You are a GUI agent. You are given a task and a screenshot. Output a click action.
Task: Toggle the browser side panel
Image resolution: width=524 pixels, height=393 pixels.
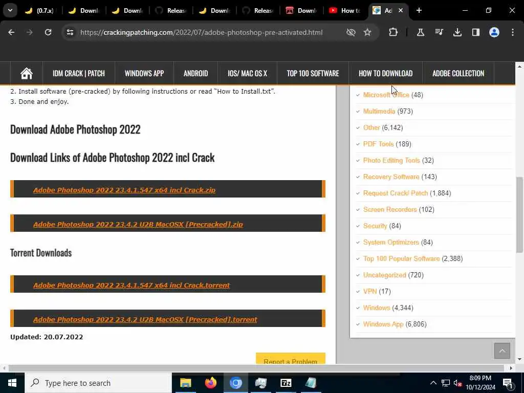pyautogui.click(x=475, y=32)
